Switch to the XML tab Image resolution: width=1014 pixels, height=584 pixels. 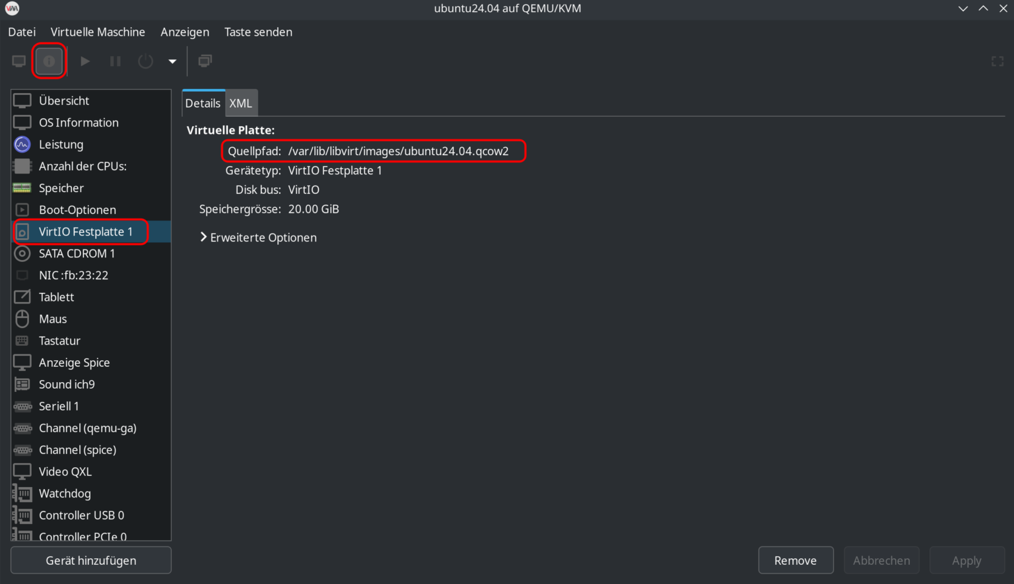click(x=240, y=103)
